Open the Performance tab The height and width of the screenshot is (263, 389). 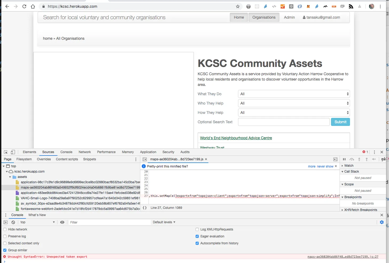click(106, 152)
